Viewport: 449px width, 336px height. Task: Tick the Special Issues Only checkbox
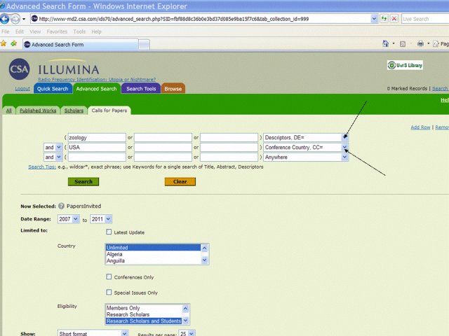[x=109, y=292]
